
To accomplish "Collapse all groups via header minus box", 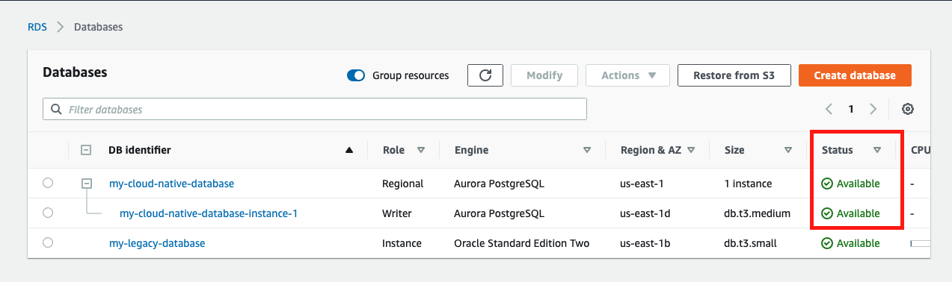I will (x=86, y=150).
